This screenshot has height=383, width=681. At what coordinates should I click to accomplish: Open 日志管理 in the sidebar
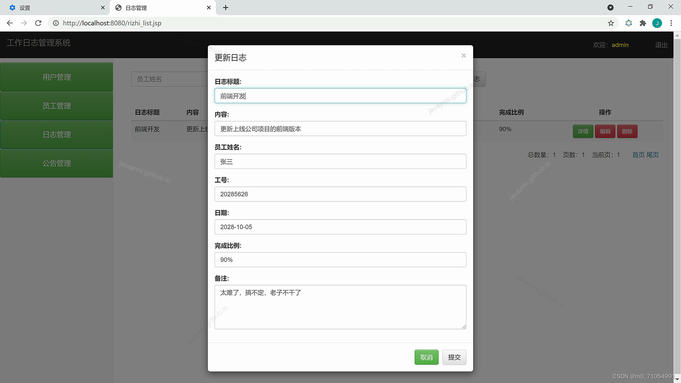point(57,135)
